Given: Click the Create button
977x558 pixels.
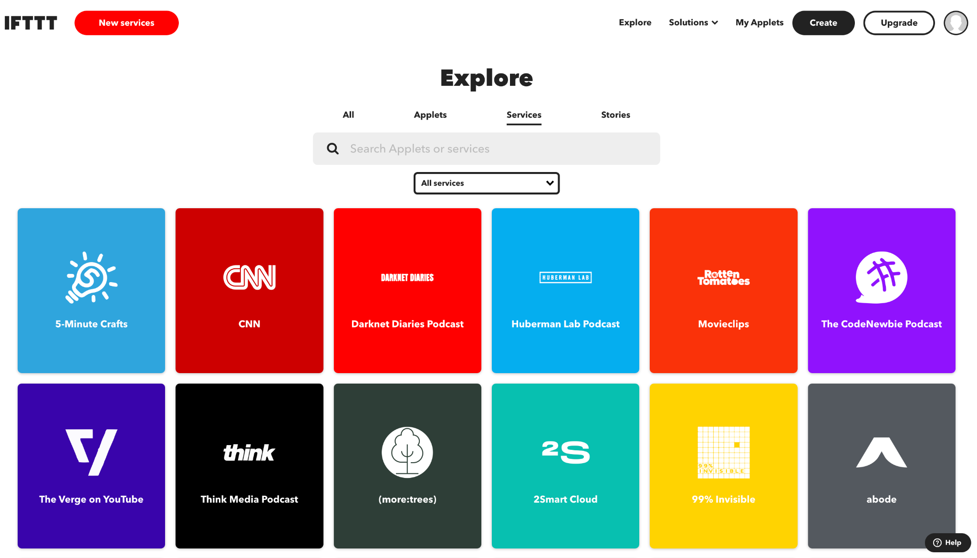Looking at the screenshot, I should 822,23.
